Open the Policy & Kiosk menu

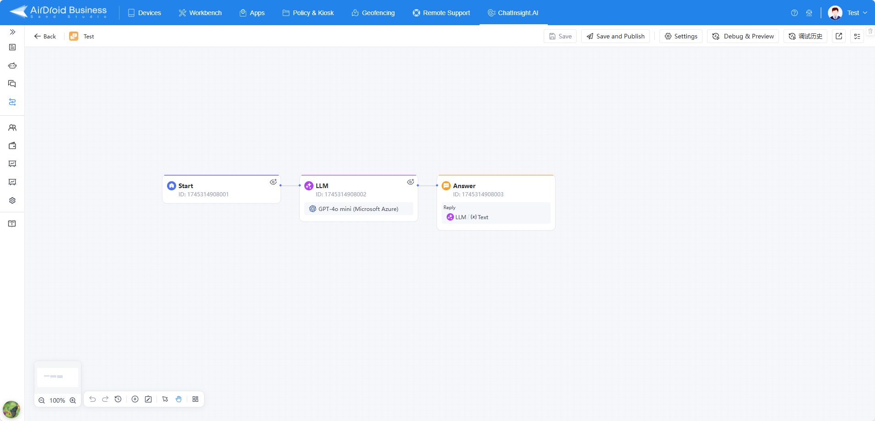point(308,13)
